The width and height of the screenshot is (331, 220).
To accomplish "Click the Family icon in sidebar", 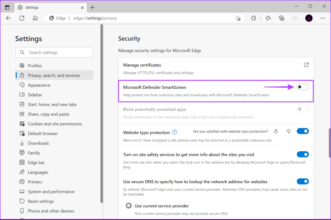I will pyautogui.click(x=22, y=153).
